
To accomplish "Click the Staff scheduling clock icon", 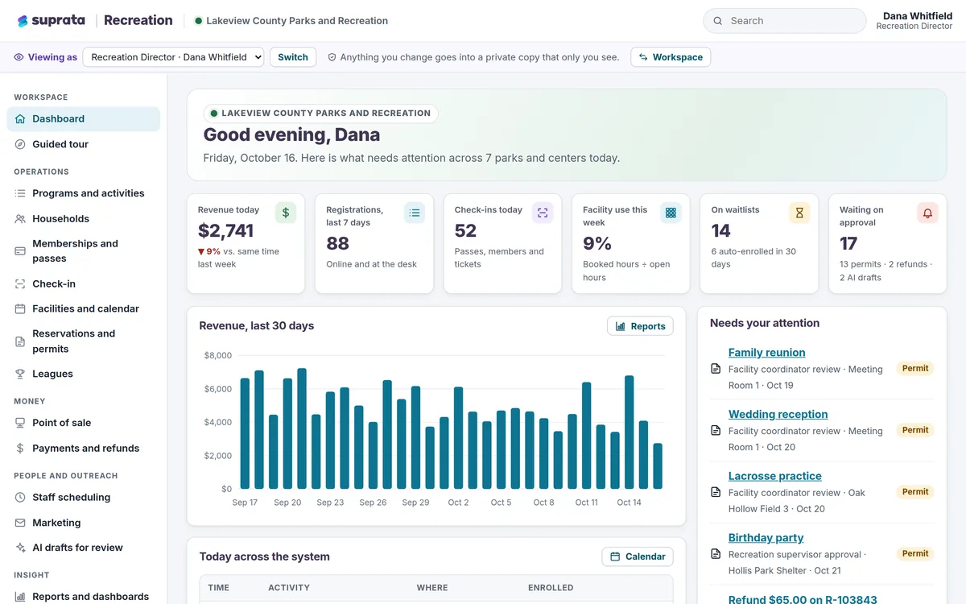I will point(20,498).
